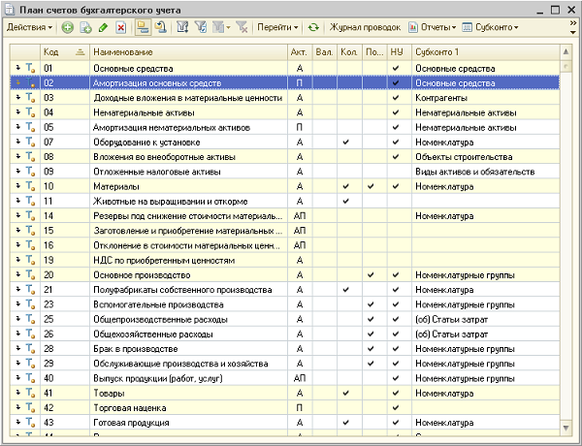Select the Общехозяйственные расходы row
This screenshot has height=446, width=582.
click(x=284, y=334)
